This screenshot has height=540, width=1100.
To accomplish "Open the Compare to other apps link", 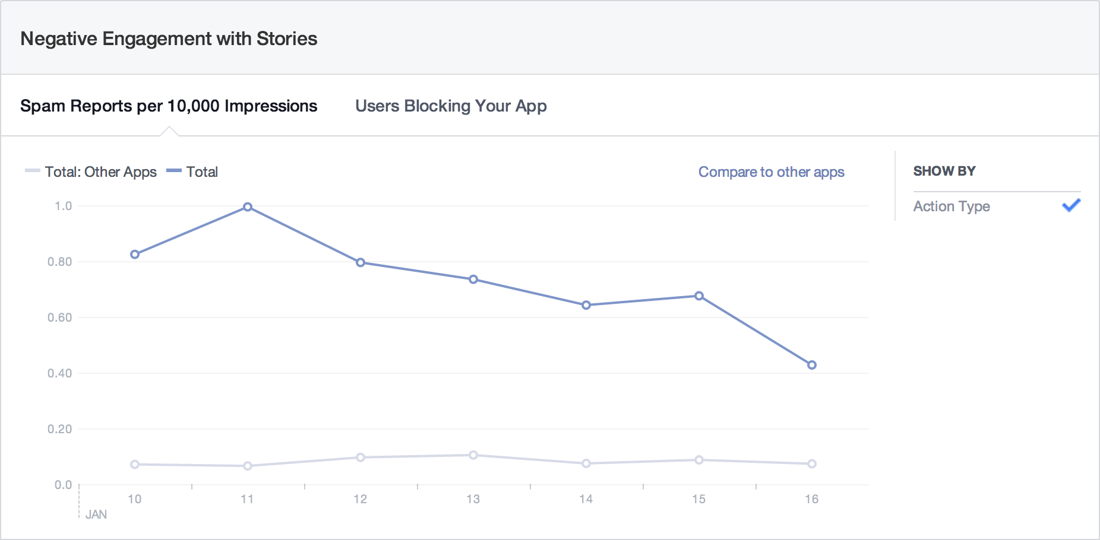I will coord(771,172).
